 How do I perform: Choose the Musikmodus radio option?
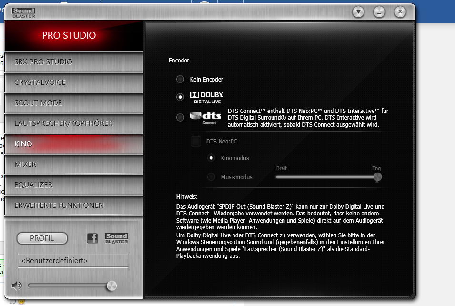pos(211,177)
